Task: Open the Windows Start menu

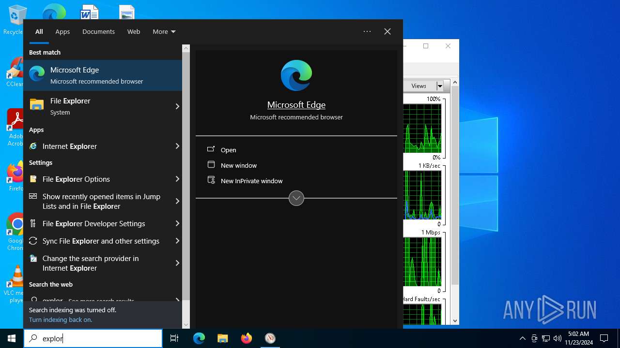Action: point(12,338)
